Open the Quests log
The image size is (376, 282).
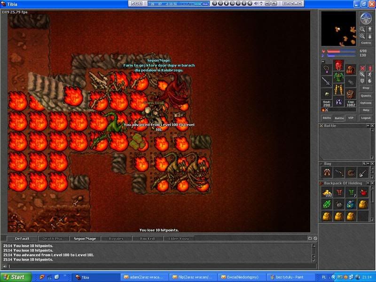(366, 96)
